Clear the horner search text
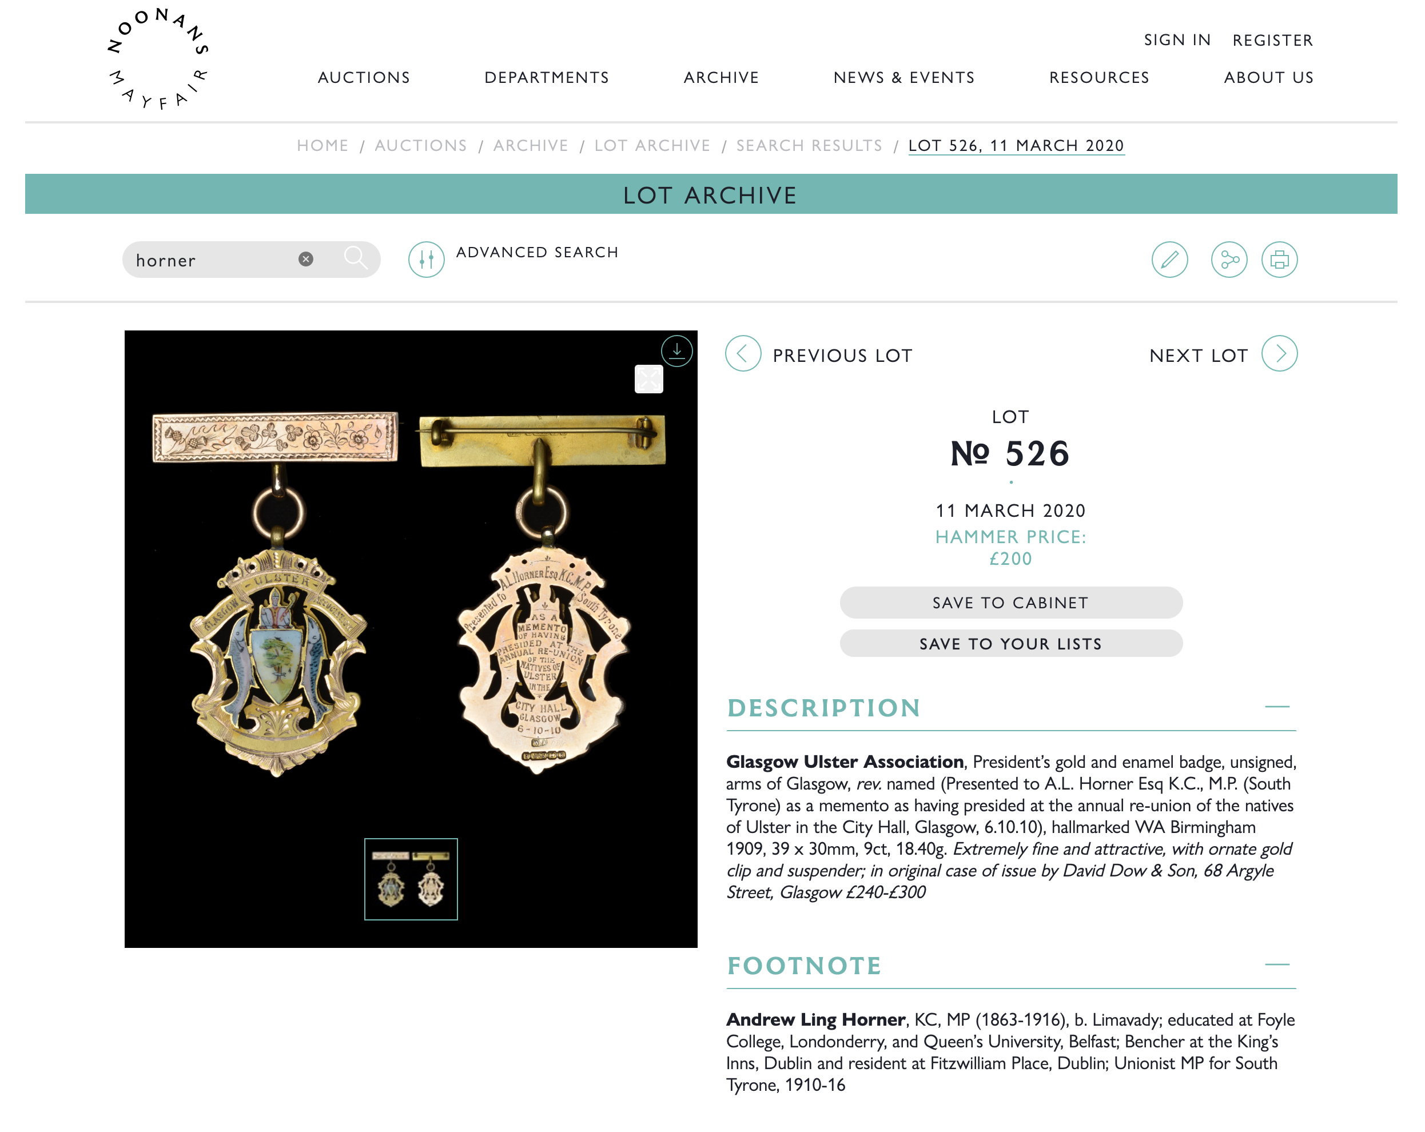This screenshot has width=1425, height=1132. point(305,259)
